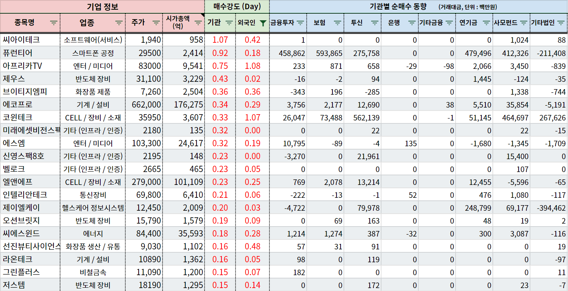Click the 오션브릿지 stock name cell
Image resolution: width=568 pixels, height=291 pixels.
coord(30,220)
